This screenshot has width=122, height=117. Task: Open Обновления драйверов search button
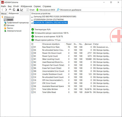tap(69, 10)
